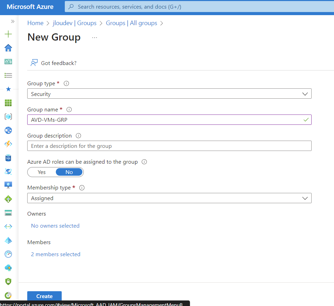The height and width of the screenshot is (306, 334).
Task: Open the Home icon in the sidebar
Action: coord(8,48)
